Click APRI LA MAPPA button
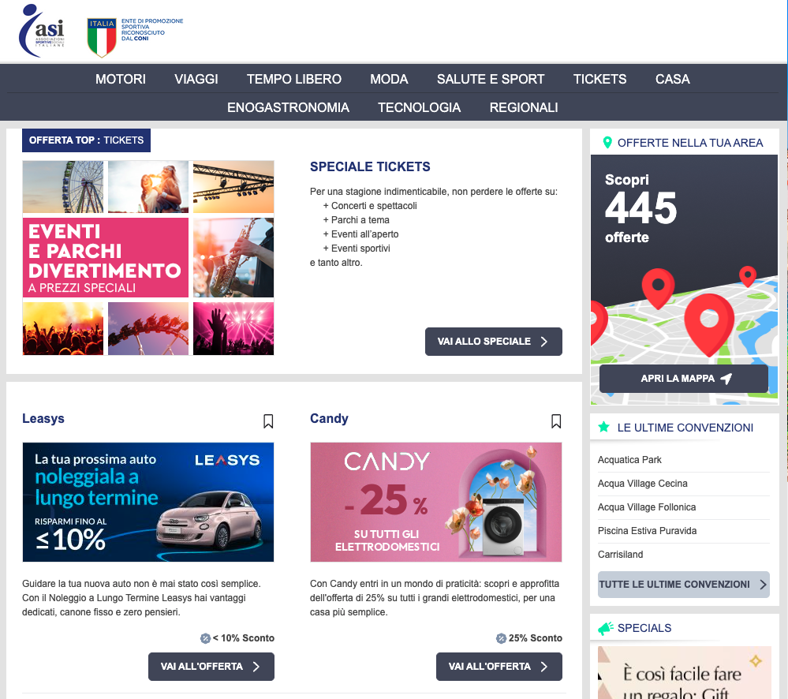 683,379
